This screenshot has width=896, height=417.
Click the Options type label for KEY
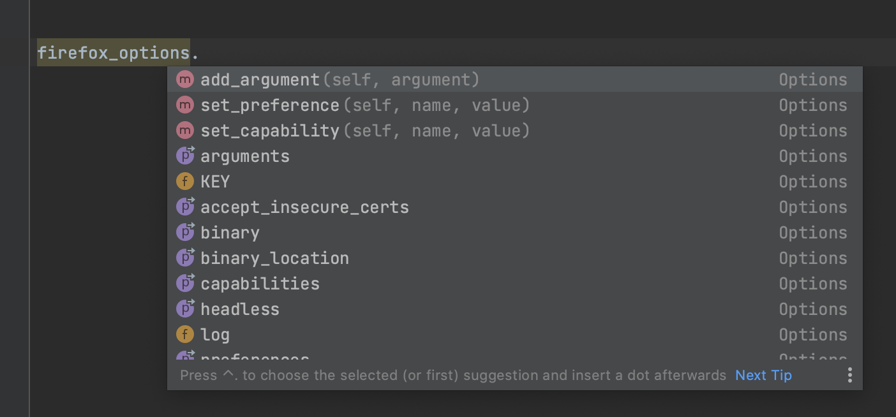point(812,182)
